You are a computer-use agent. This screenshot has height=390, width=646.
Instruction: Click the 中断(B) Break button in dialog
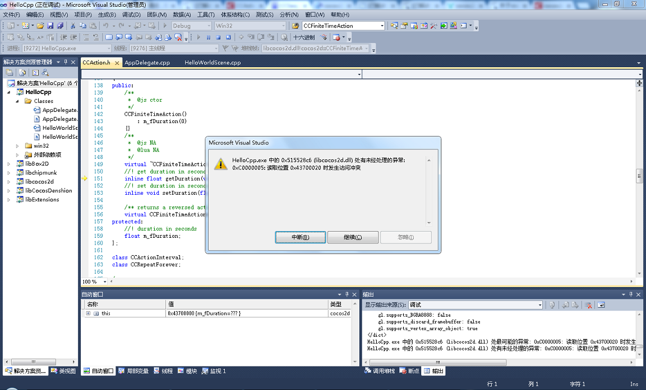(301, 237)
